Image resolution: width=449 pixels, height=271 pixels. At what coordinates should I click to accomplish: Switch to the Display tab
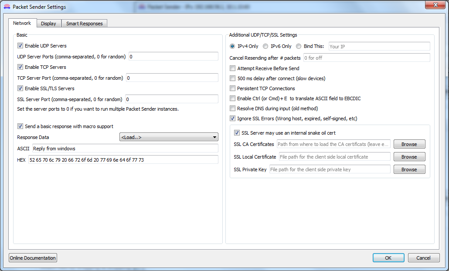(x=48, y=23)
